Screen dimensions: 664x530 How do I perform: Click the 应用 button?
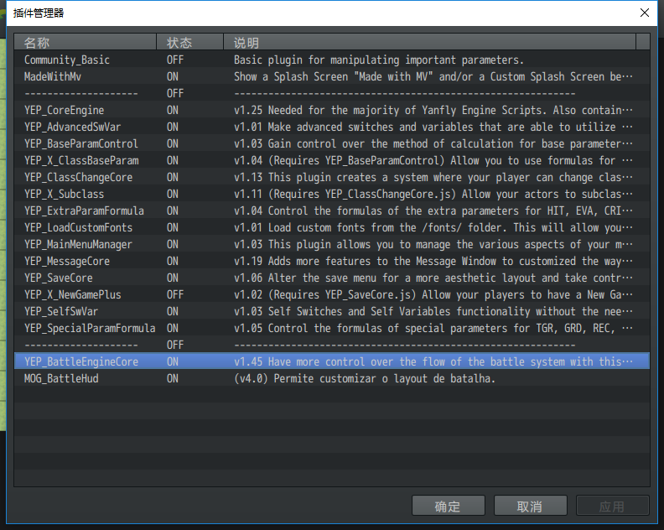click(612, 506)
